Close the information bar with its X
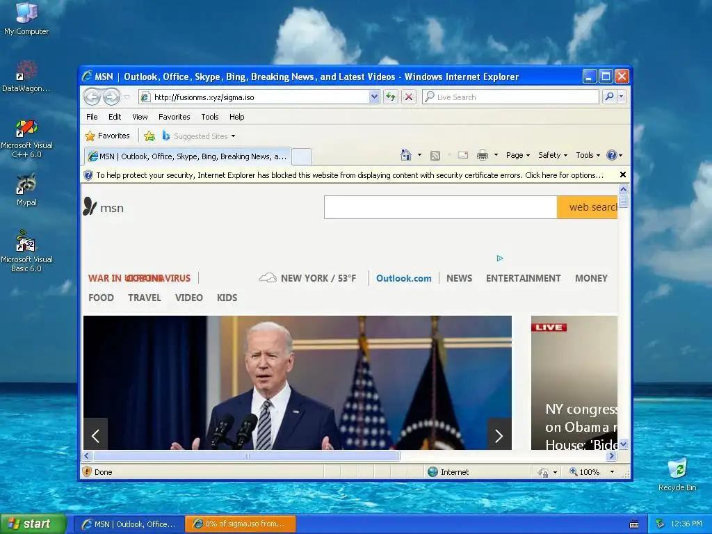The width and height of the screenshot is (712, 534). pos(623,175)
